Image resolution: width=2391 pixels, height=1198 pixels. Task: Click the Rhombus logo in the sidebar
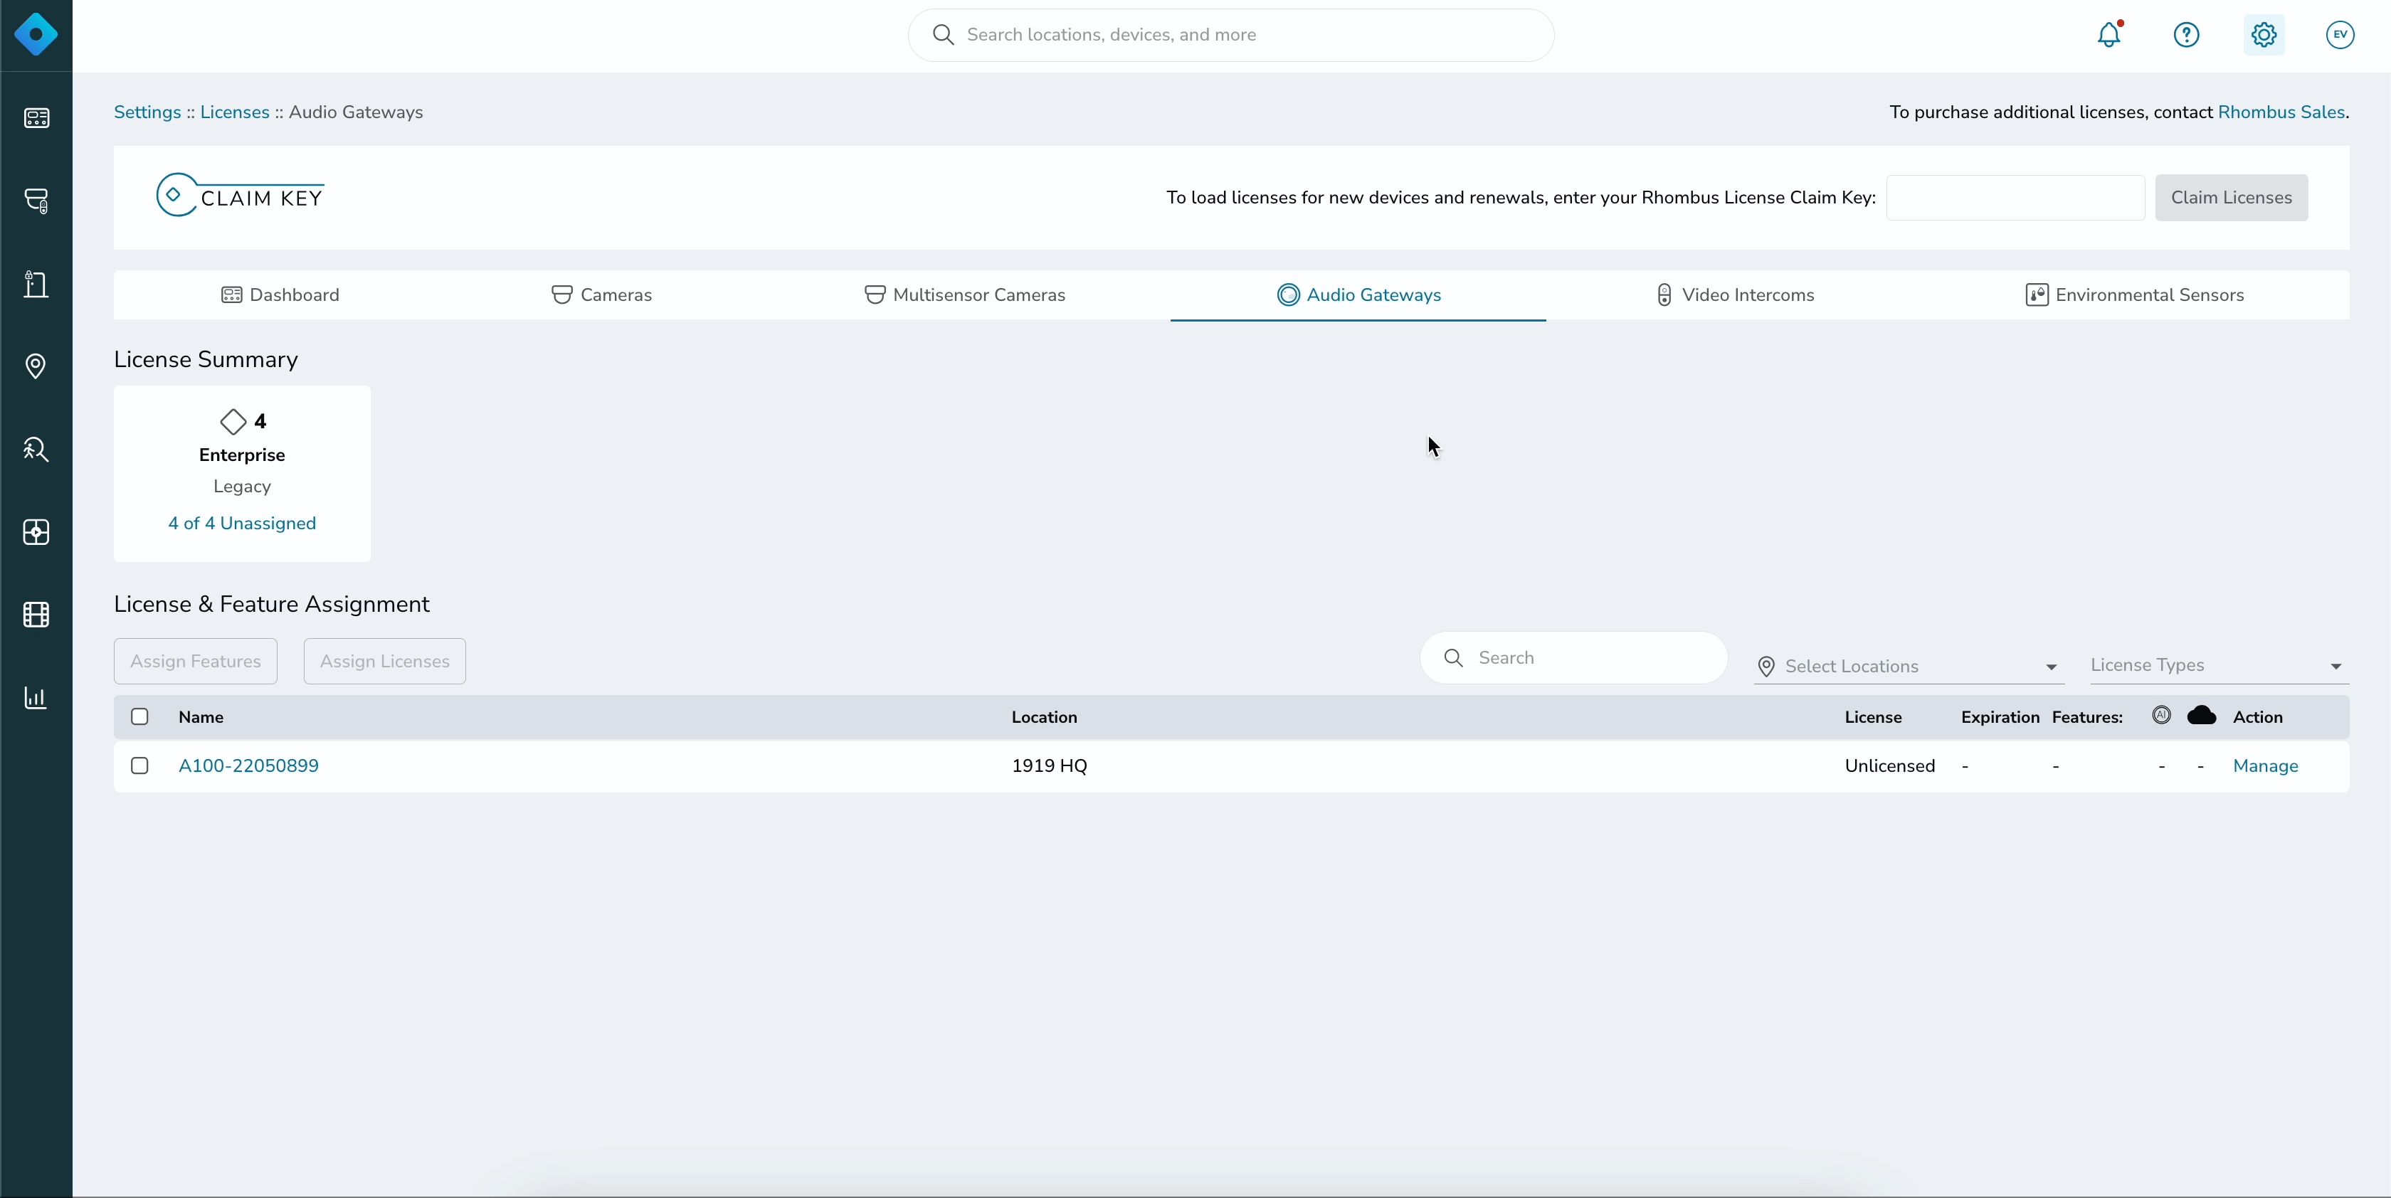click(36, 36)
